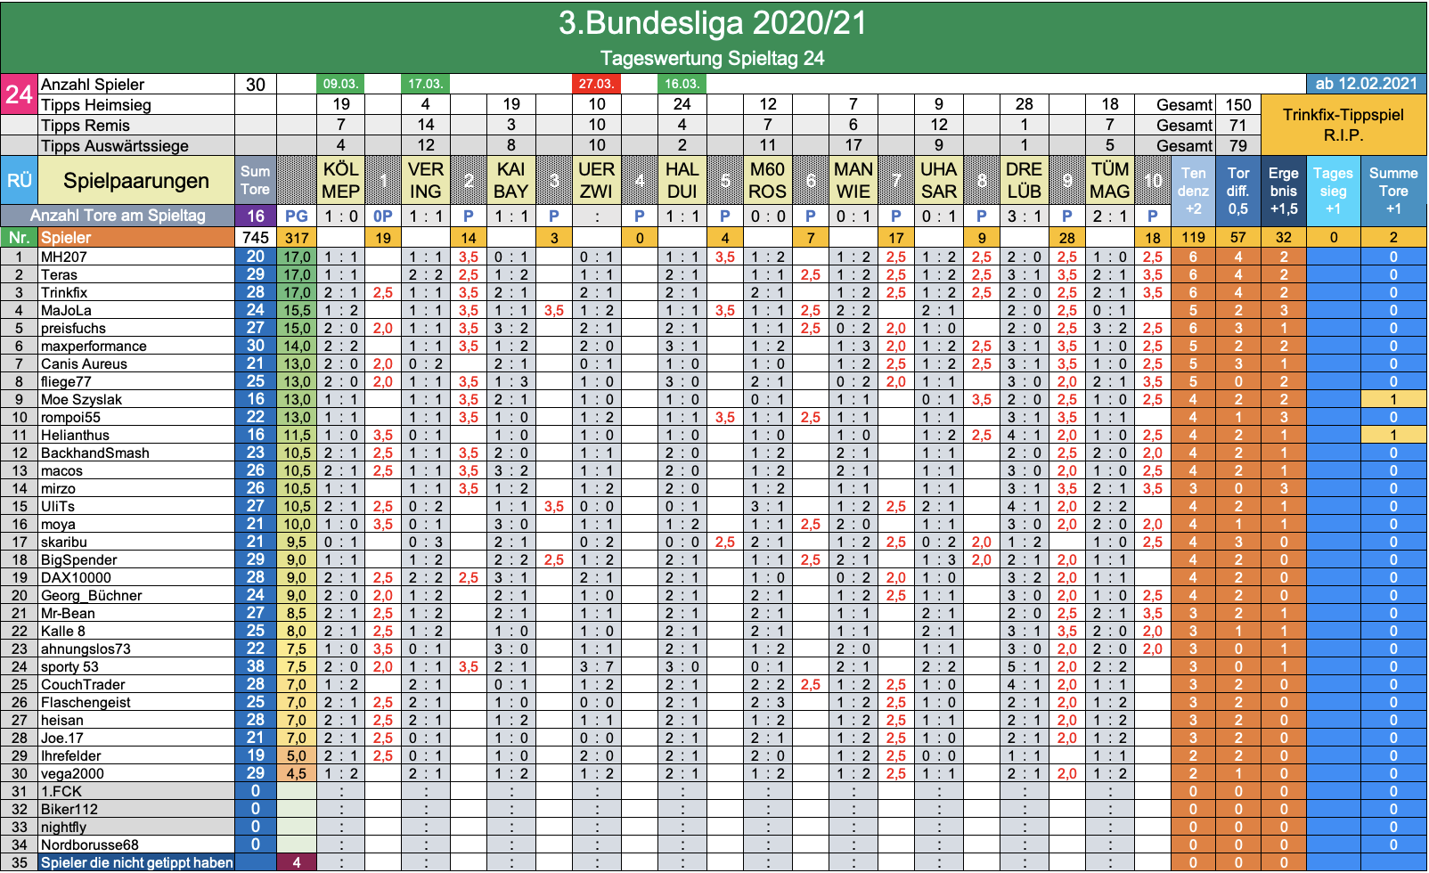This screenshot has height=873, width=1429.
Task: Click total goals sum cell '745'
Action: [256, 237]
